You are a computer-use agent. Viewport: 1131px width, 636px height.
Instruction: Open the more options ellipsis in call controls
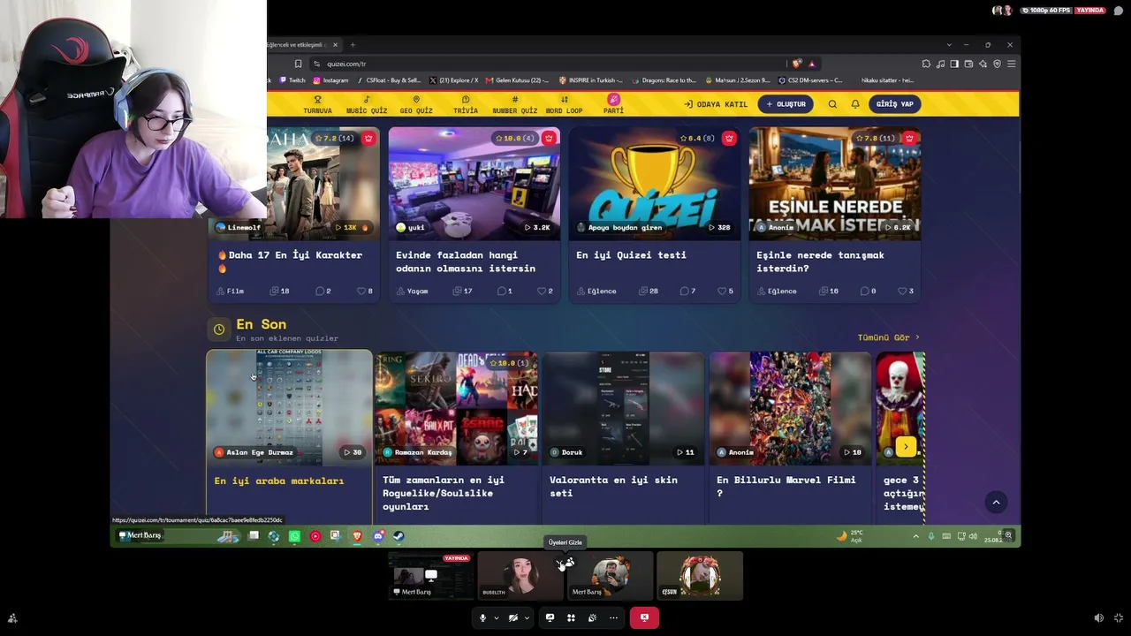pos(613,617)
